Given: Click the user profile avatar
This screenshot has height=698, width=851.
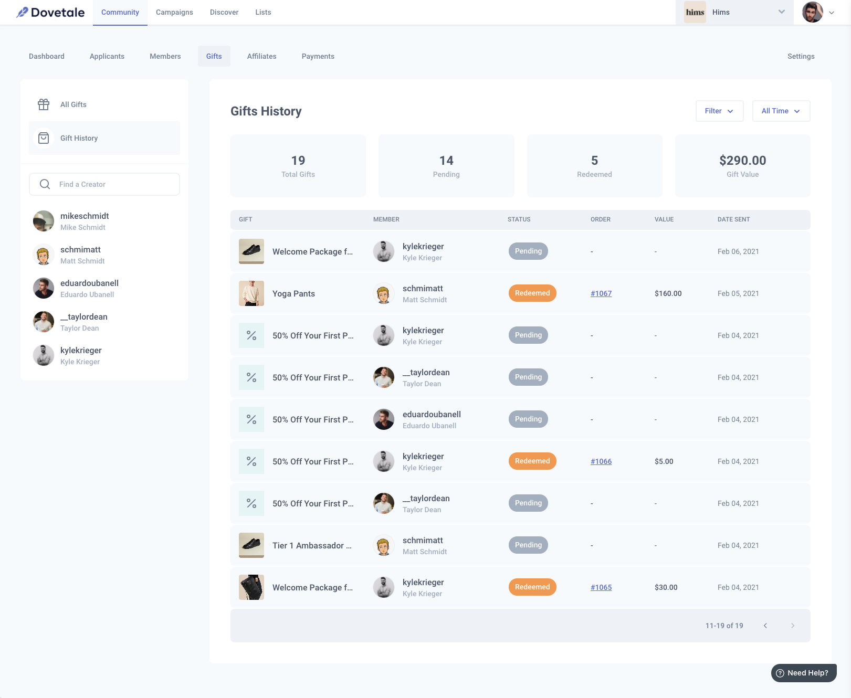Looking at the screenshot, I should pos(812,12).
